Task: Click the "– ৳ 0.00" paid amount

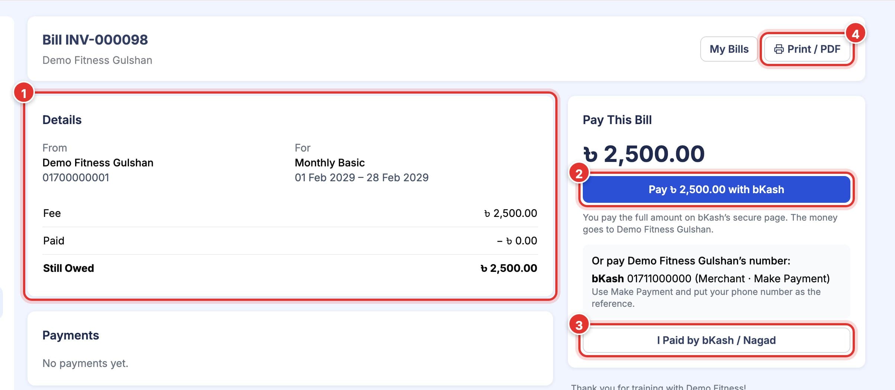Action: coord(517,241)
